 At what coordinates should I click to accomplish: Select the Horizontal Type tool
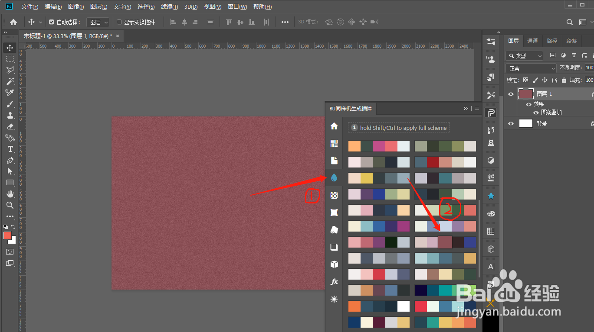[x=10, y=149]
